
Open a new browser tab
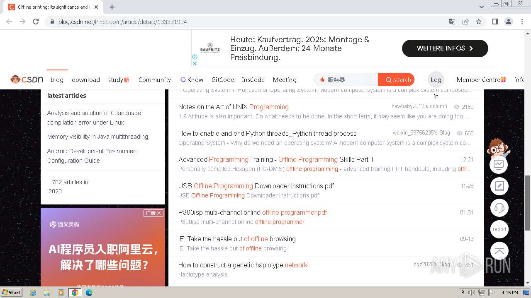(x=112, y=7)
